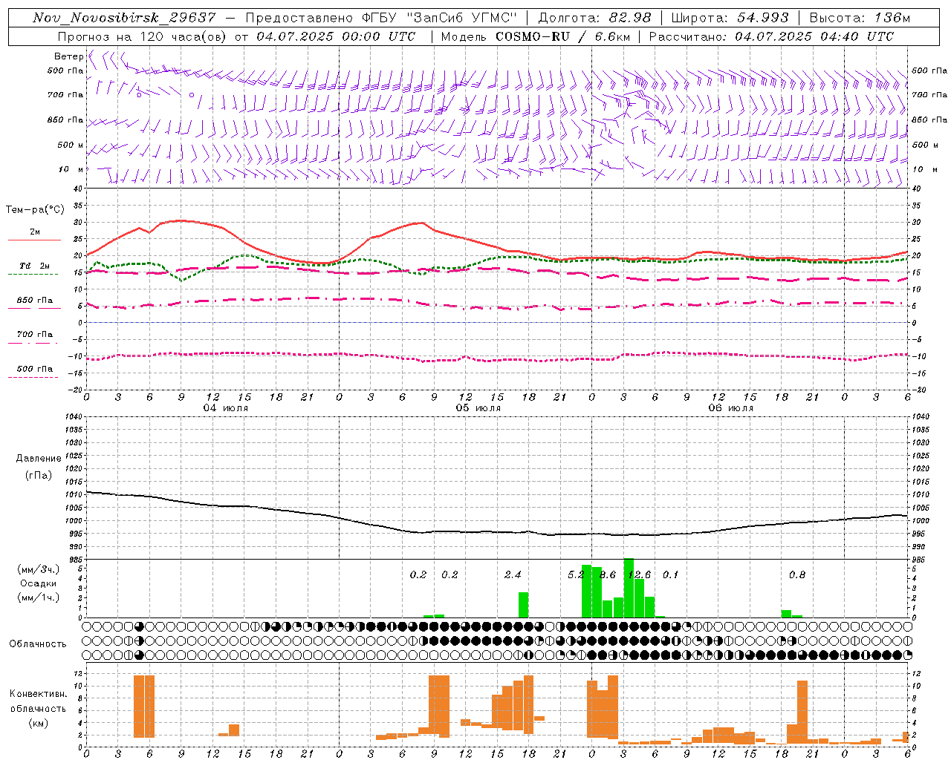Click the right-side 700 гПа wind level label
This screenshot has height=760, width=951.
[x=929, y=95]
